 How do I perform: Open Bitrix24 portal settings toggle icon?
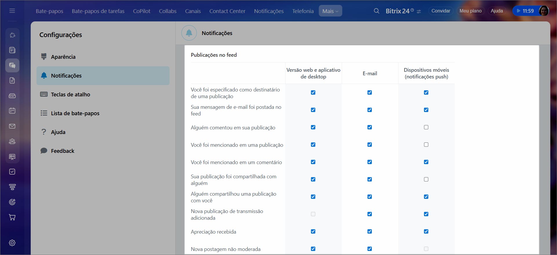(x=419, y=12)
